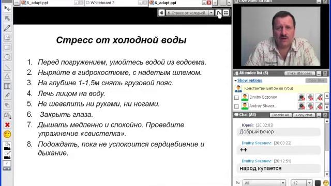This screenshot has width=331, height=186.
Task: Minimize the Chat panel
Action: pos(319,115)
